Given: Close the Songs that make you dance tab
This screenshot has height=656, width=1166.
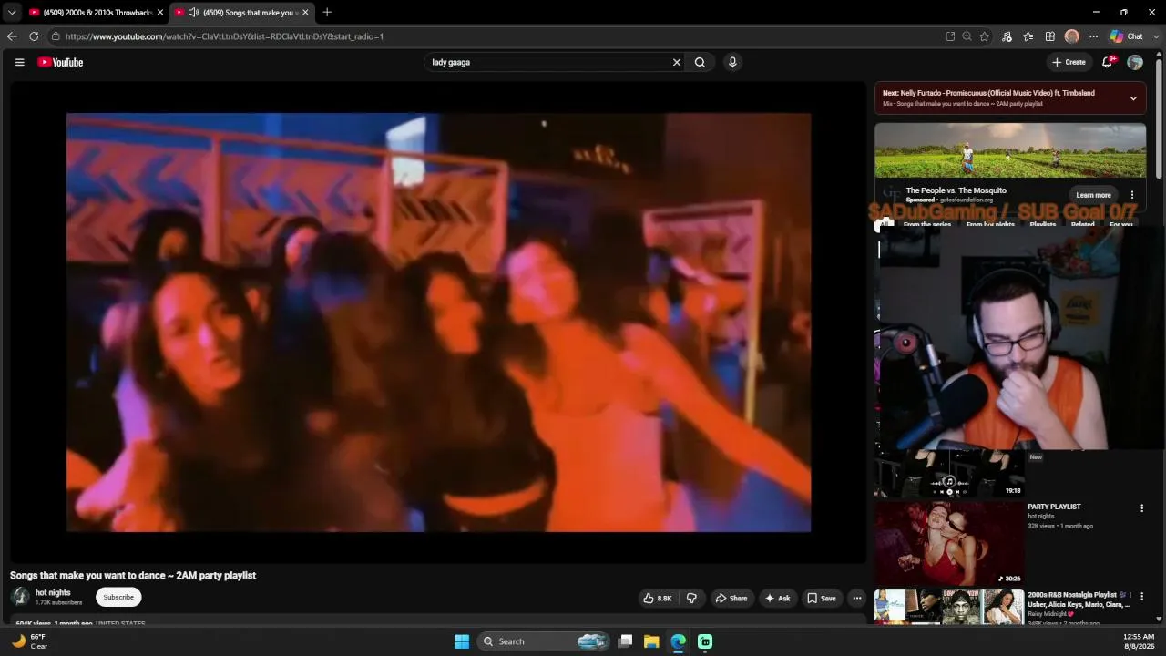Looking at the screenshot, I should 306,12.
